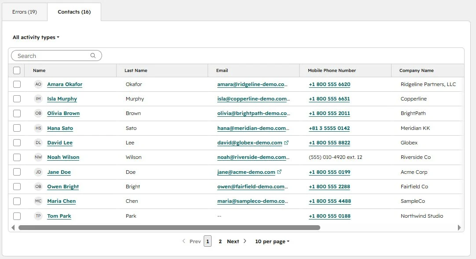
Task: Select the Owen Bright row checkbox
Action: (17, 187)
